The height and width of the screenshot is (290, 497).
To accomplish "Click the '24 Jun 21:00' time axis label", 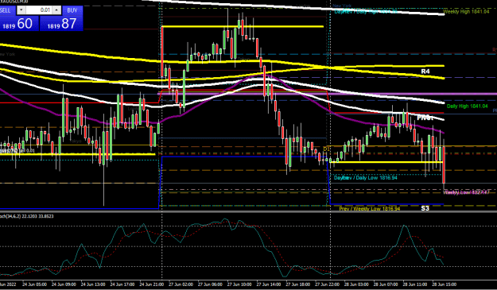I will [x=152, y=284].
